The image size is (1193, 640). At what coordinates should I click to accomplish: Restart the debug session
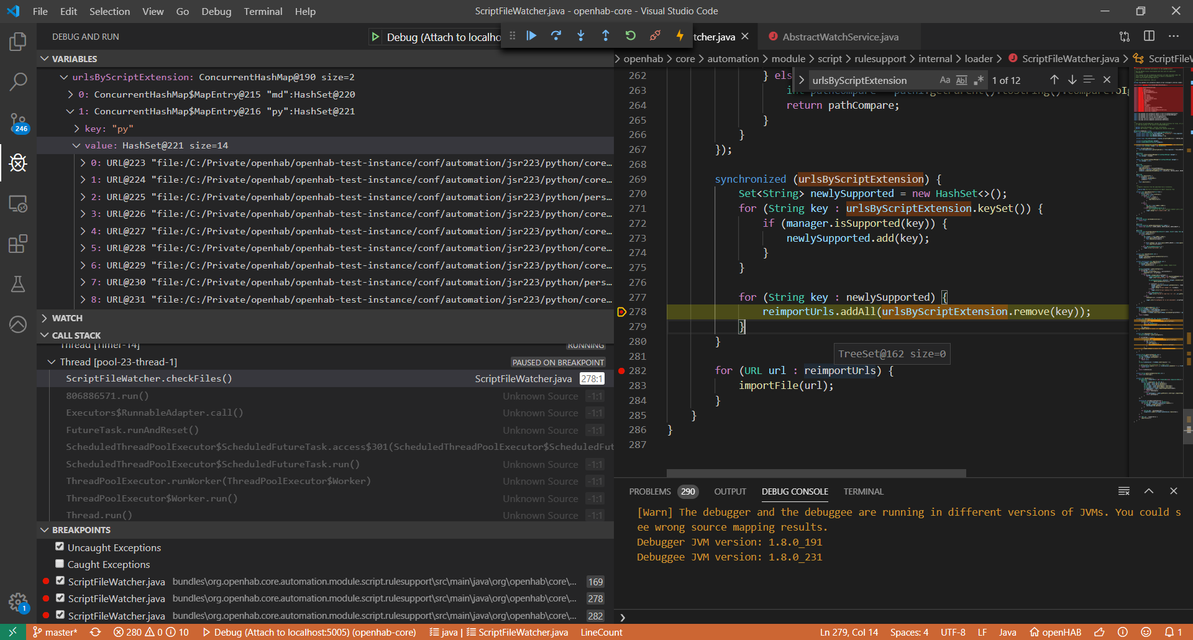click(x=631, y=36)
